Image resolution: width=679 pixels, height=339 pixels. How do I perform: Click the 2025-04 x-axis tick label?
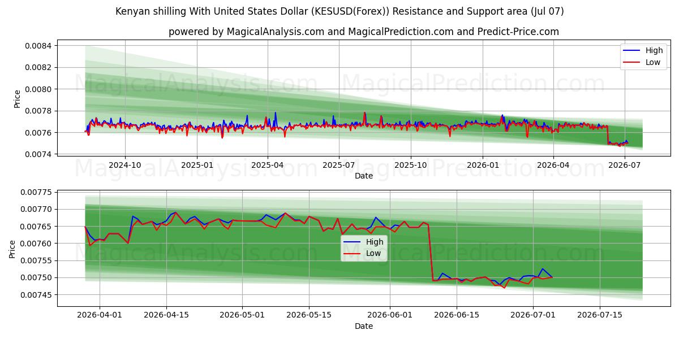267,165
